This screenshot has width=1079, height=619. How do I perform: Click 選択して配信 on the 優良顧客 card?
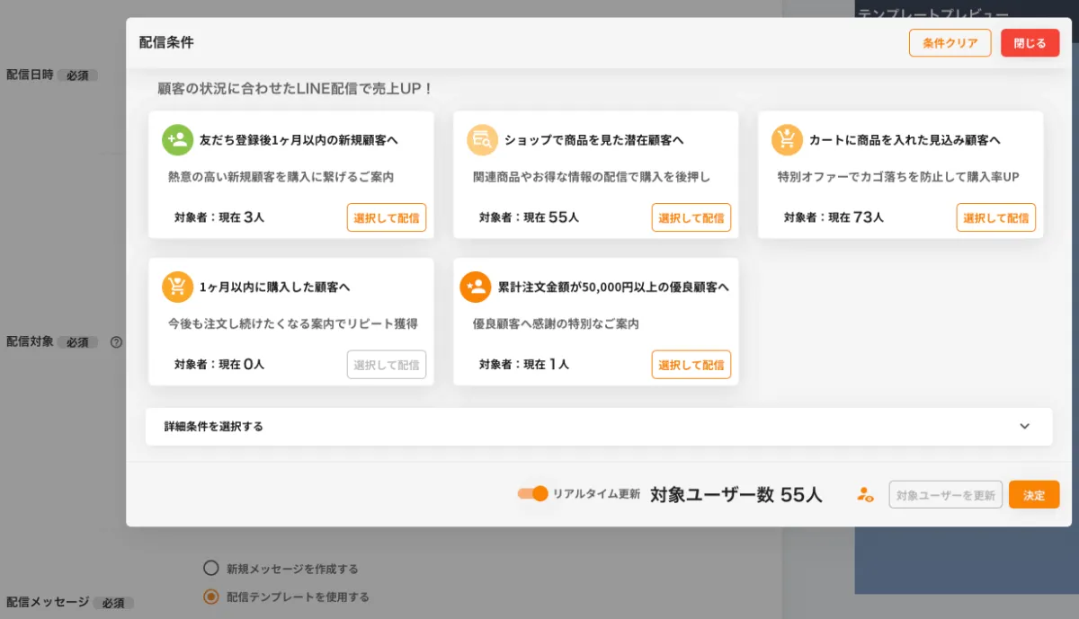point(691,365)
